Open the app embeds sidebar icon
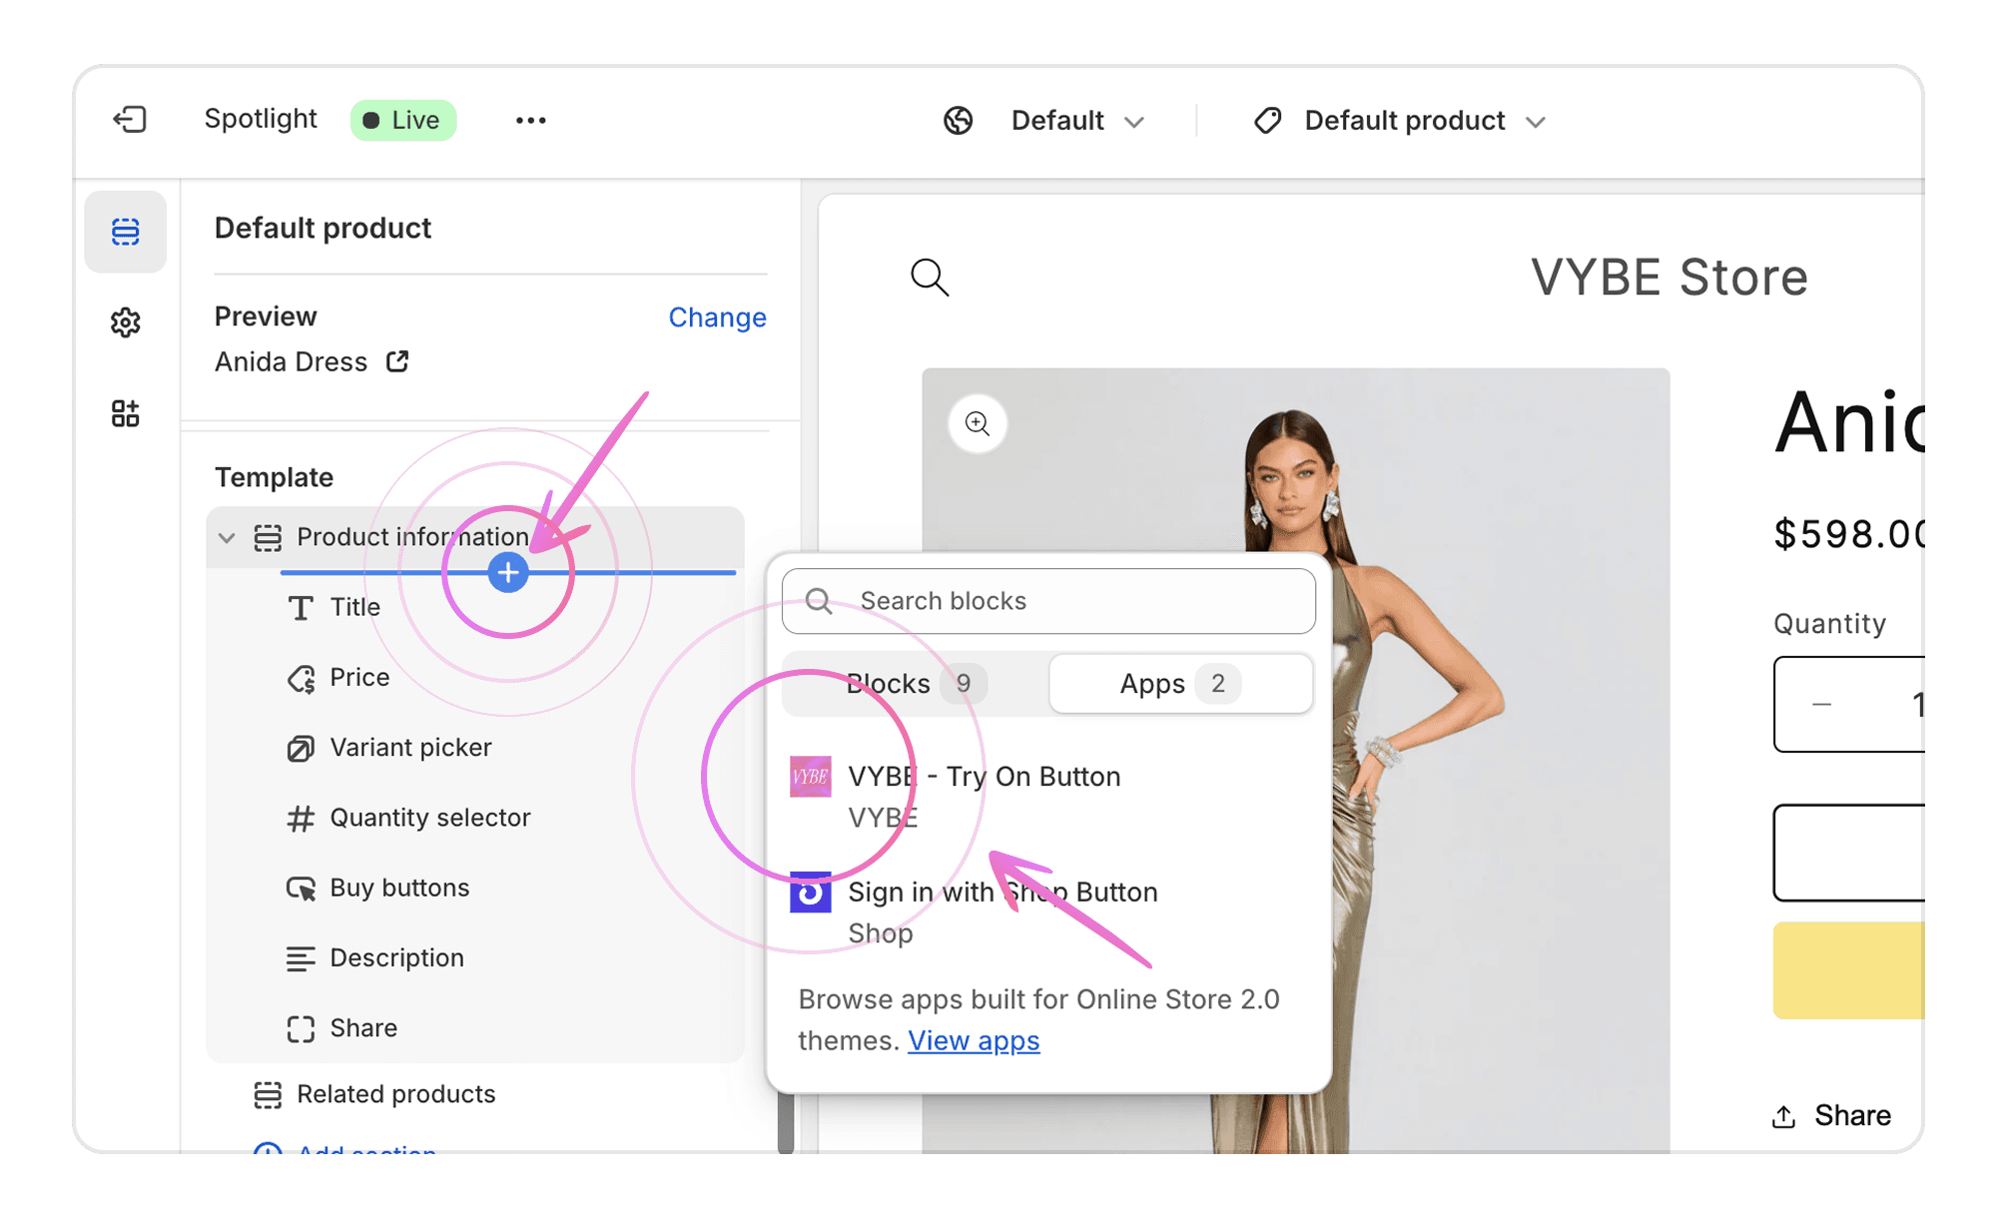1997x1218 pixels. pyautogui.click(x=126, y=413)
